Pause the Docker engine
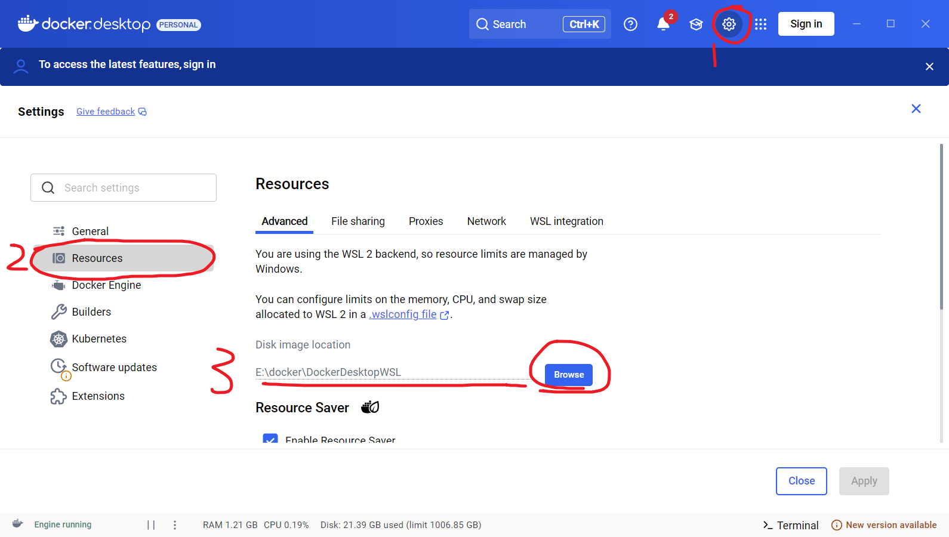 click(151, 524)
